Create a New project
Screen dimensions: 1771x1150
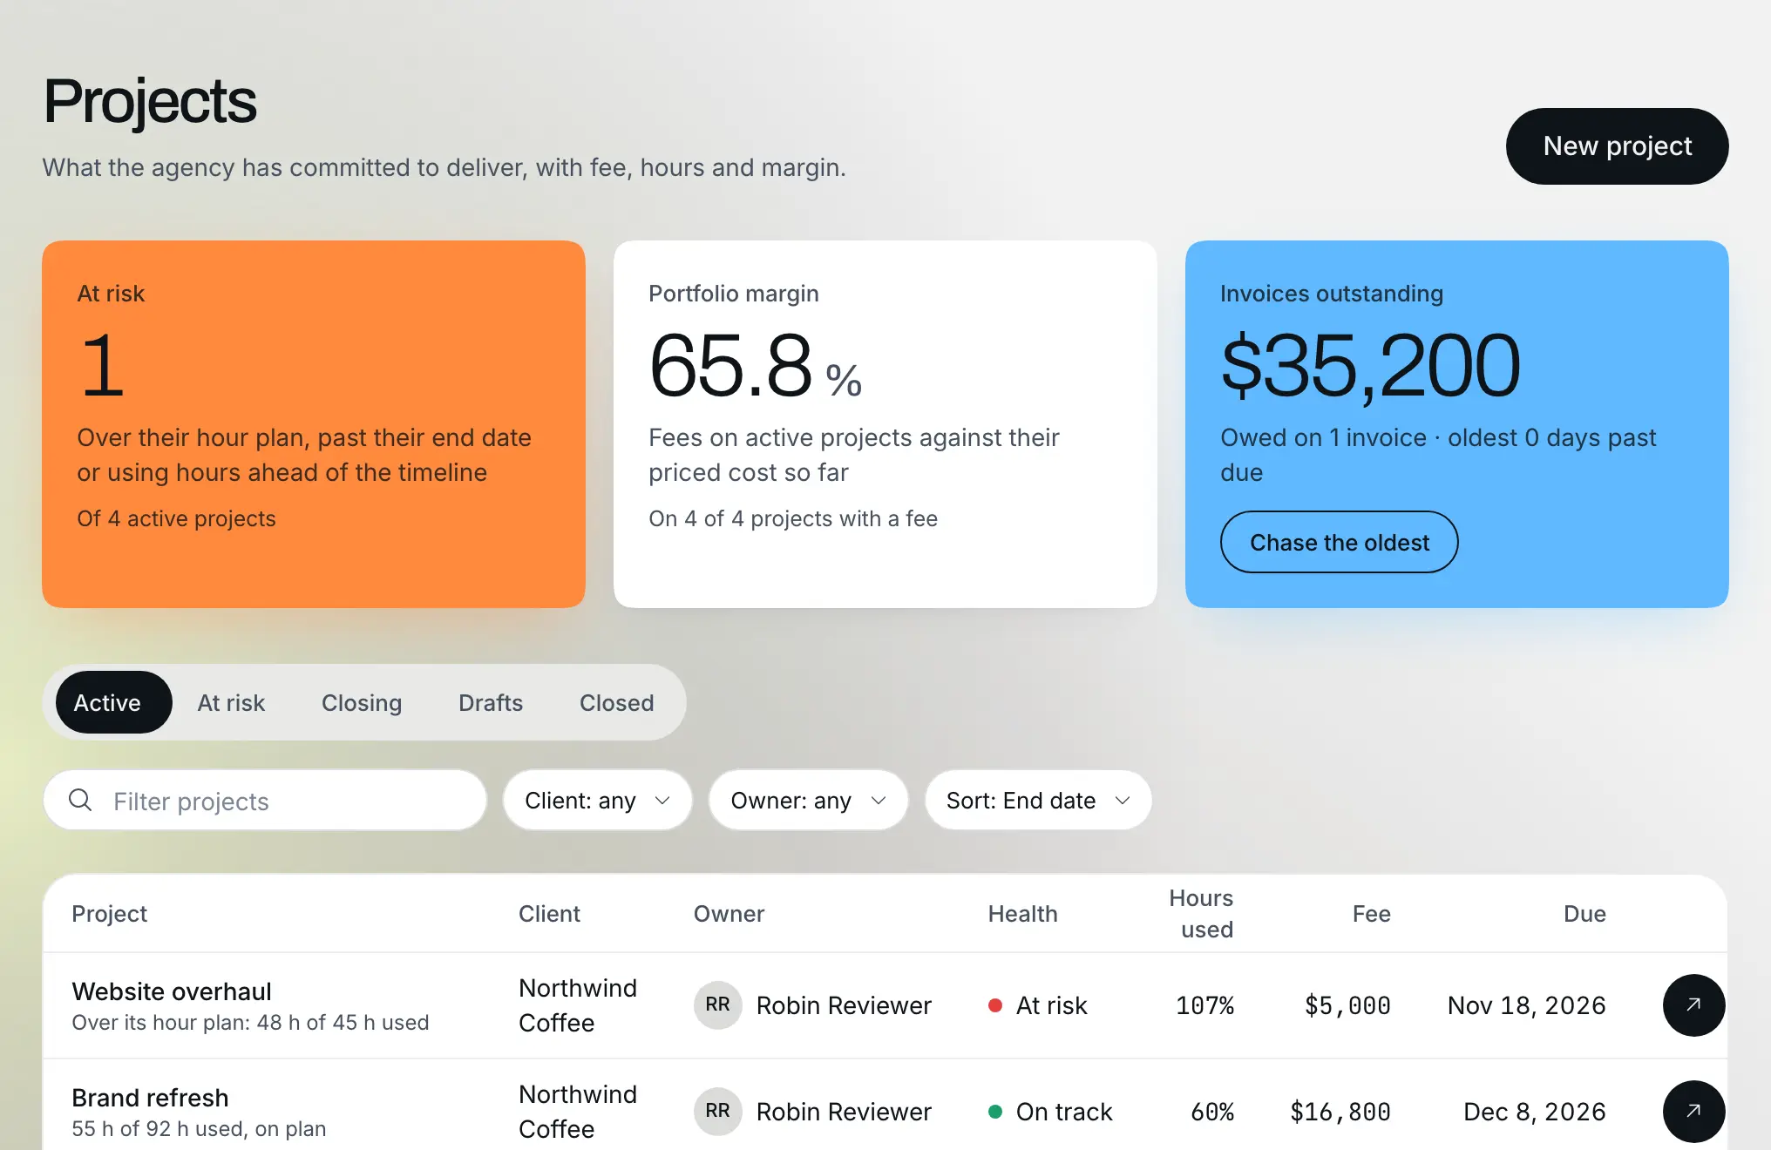pos(1617,145)
